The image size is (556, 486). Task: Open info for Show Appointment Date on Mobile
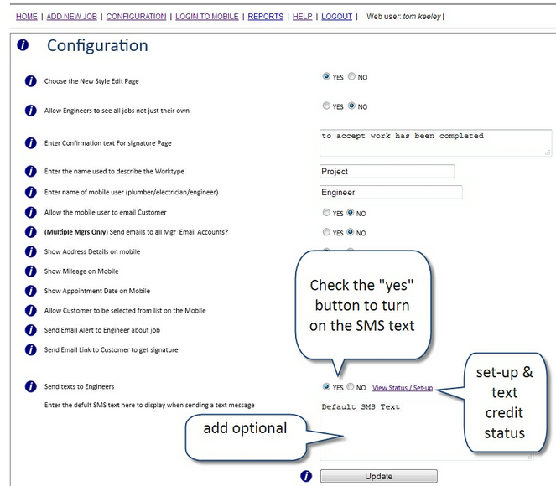(x=31, y=291)
